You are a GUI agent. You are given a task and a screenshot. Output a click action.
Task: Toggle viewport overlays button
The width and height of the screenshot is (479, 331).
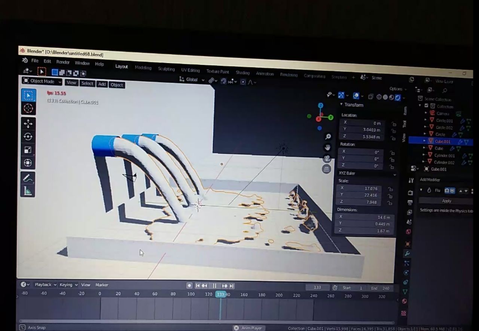[356, 96]
